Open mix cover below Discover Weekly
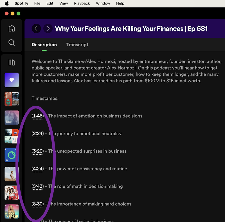Screen dimensions: 225x222 12,136
